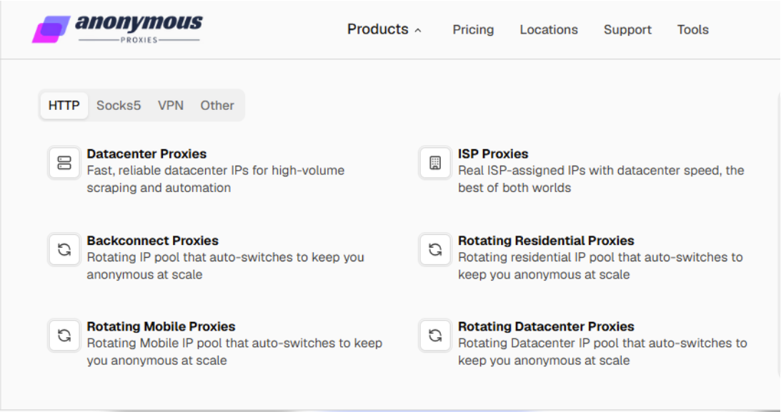Switch to the Socks5 tab

pyautogui.click(x=119, y=106)
